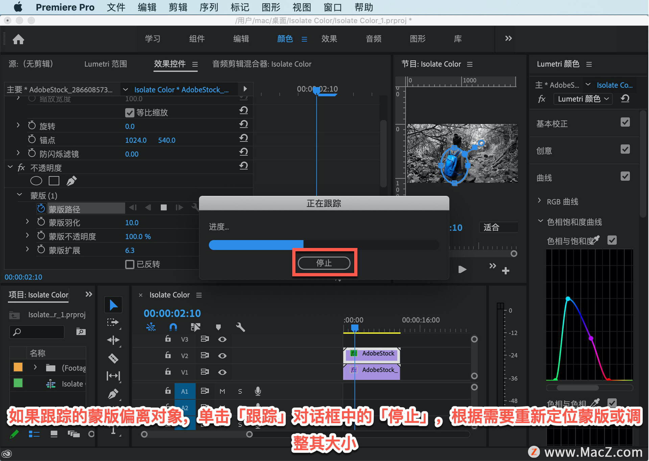The width and height of the screenshot is (649, 461).
Task: Open the Apple menu
Action: tap(18, 7)
